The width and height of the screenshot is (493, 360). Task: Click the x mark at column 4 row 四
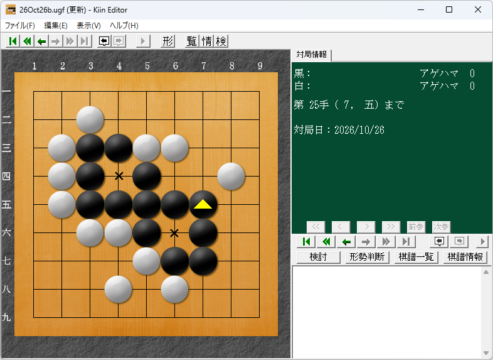point(119,176)
